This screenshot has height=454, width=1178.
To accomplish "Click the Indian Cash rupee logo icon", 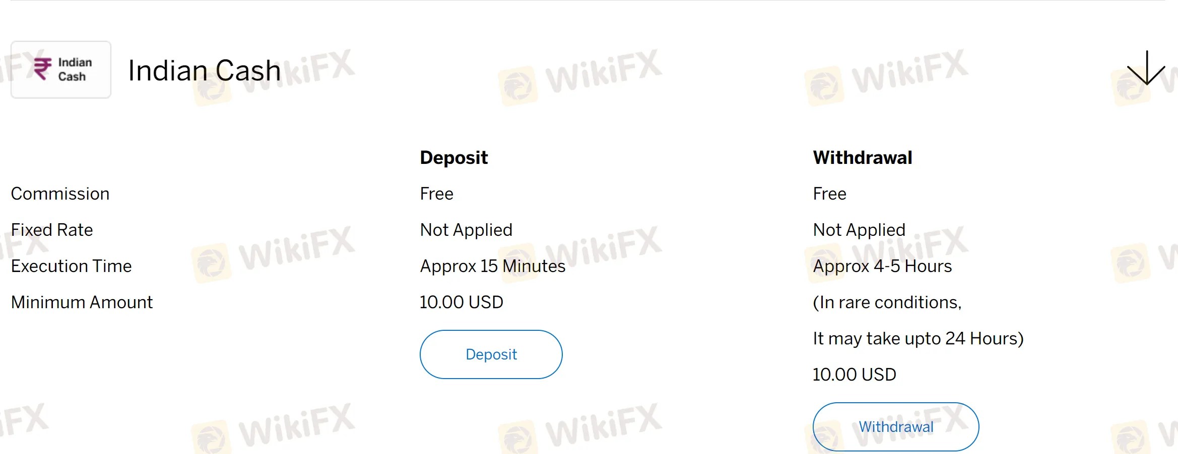I will point(60,69).
